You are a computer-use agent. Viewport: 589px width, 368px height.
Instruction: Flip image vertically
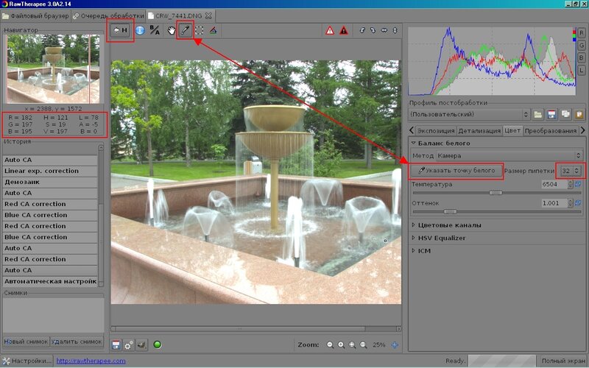pos(395,30)
